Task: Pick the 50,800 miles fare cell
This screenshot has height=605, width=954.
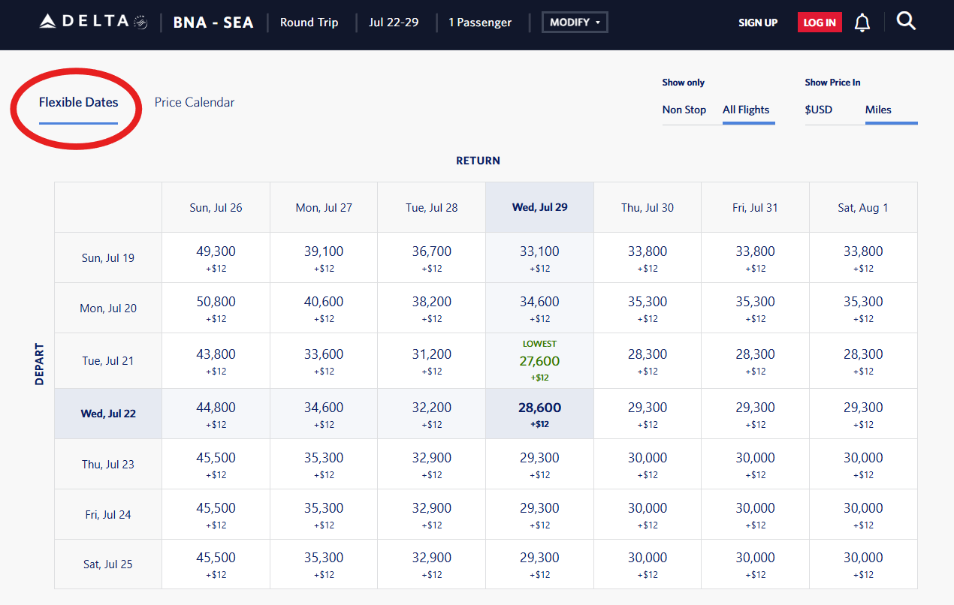Action: click(x=216, y=308)
